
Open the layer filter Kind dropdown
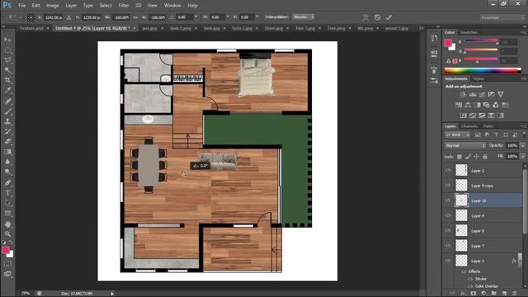click(457, 134)
